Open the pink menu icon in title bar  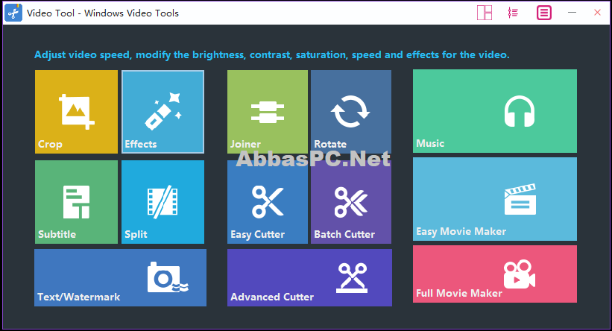[543, 13]
